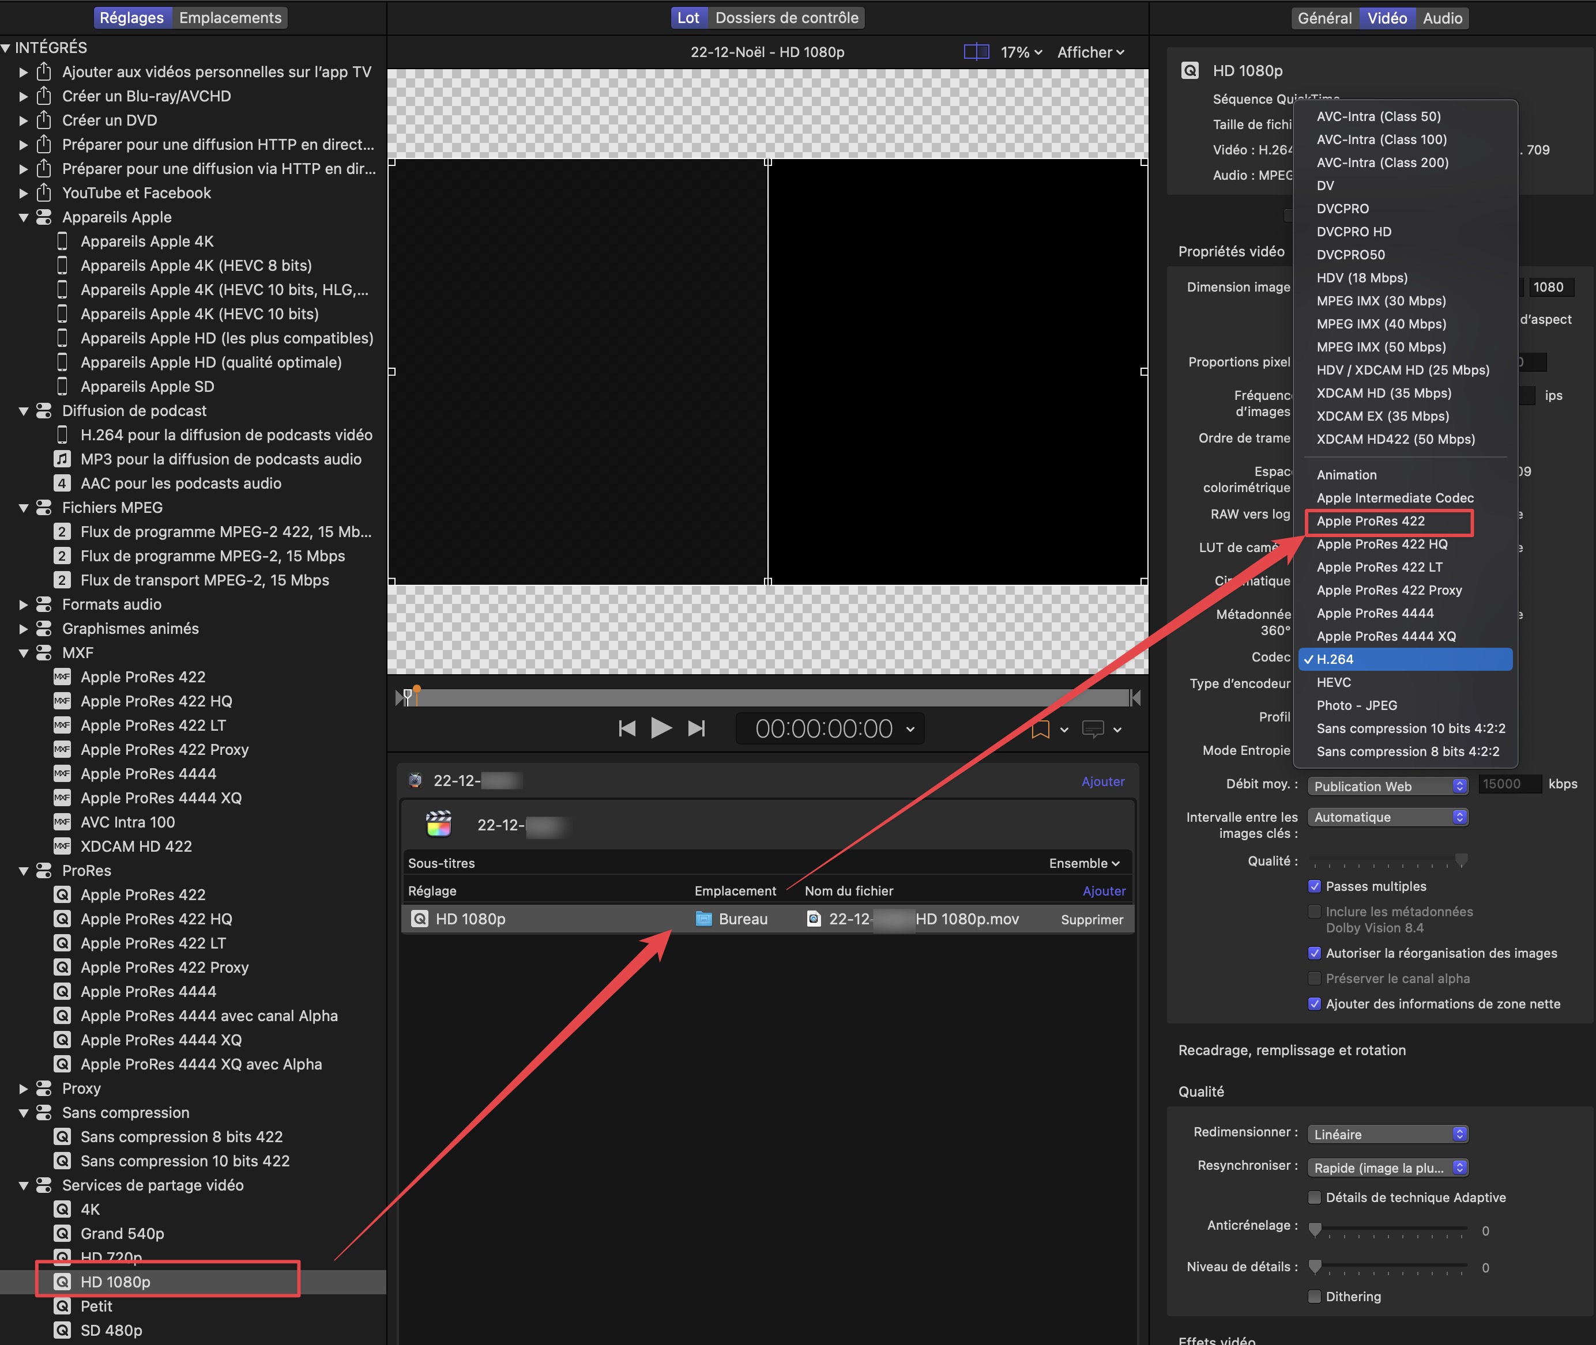This screenshot has height=1345, width=1596.
Task: Toggle Autoriser la réorganisation des images
Action: (x=1315, y=953)
